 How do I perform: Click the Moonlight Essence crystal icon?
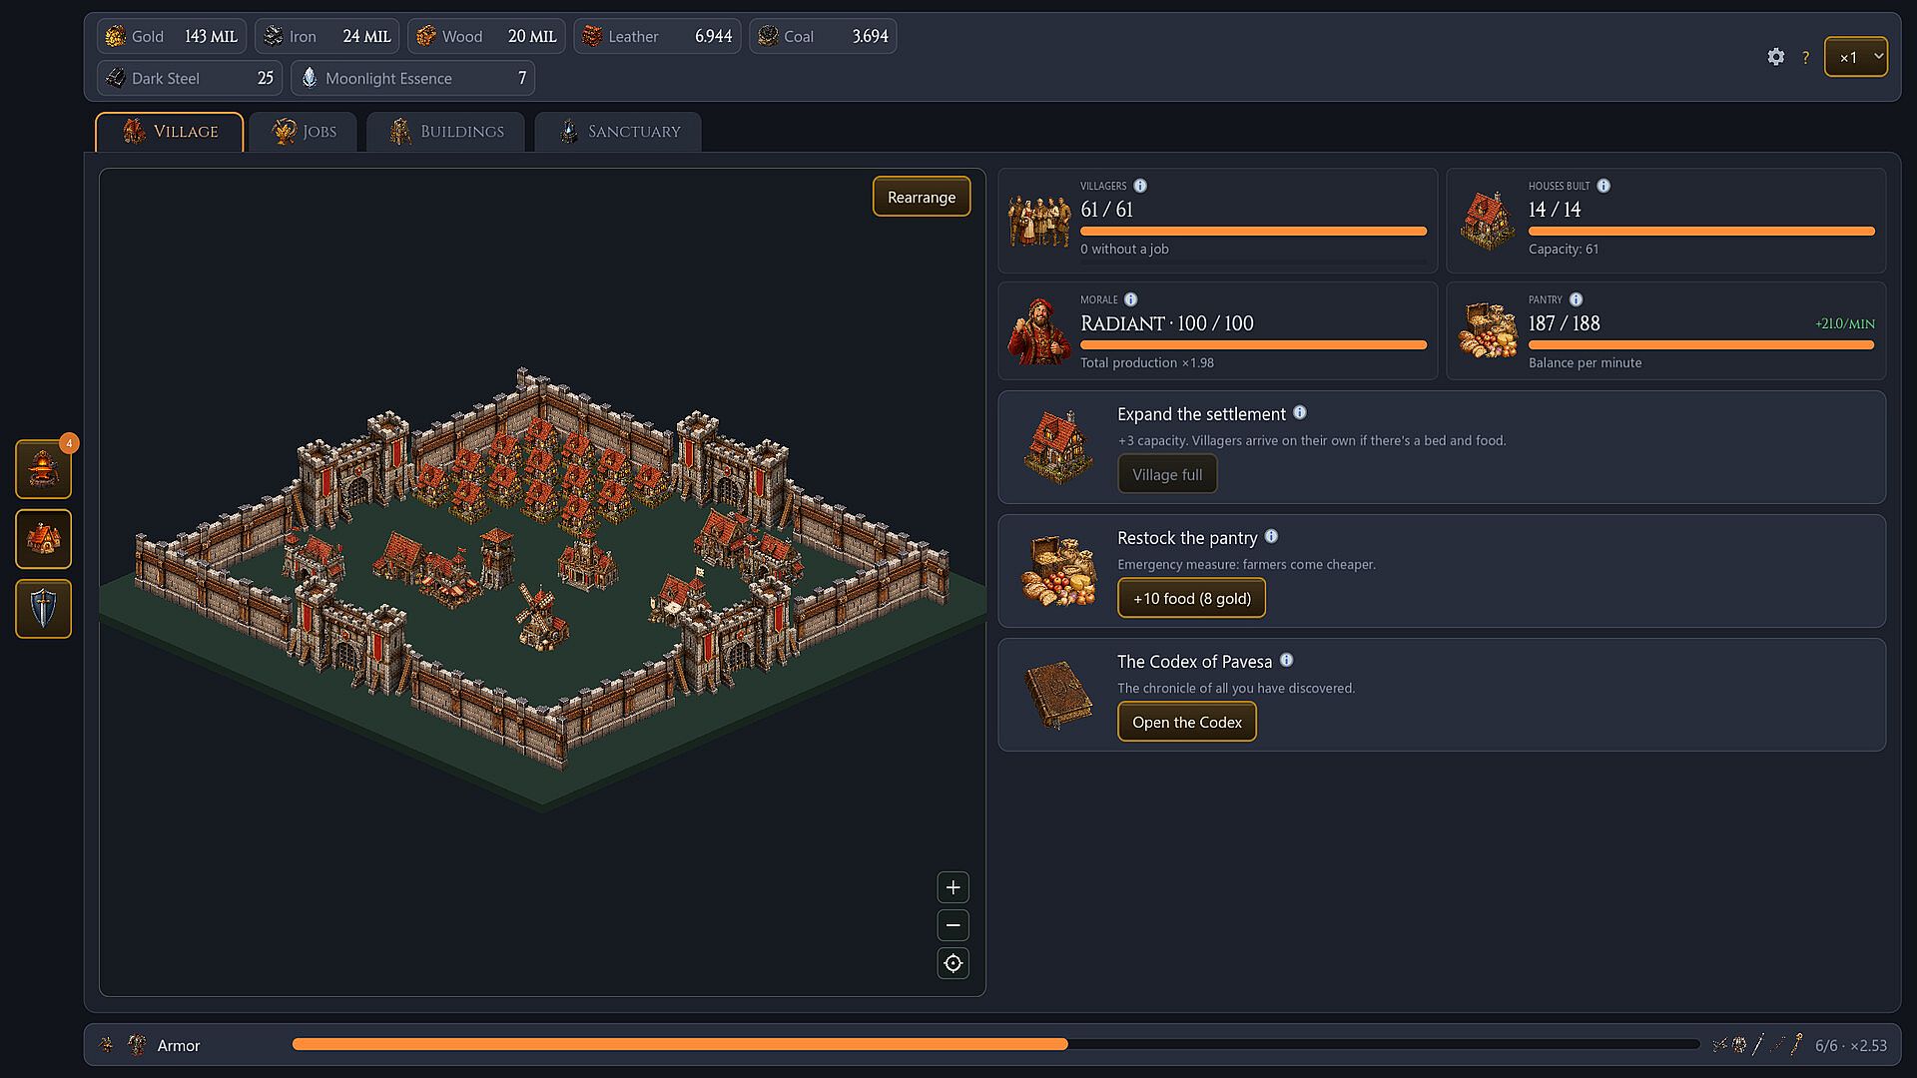click(310, 78)
